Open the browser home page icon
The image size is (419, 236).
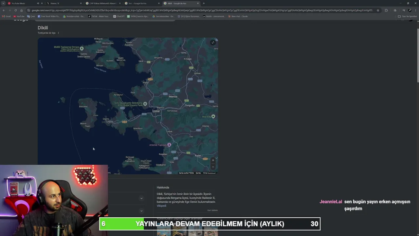22,10
